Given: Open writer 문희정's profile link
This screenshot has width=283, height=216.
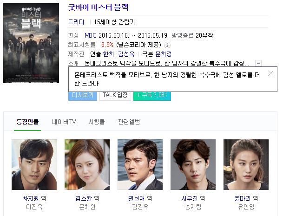Looking at the screenshot, I should [163, 54].
